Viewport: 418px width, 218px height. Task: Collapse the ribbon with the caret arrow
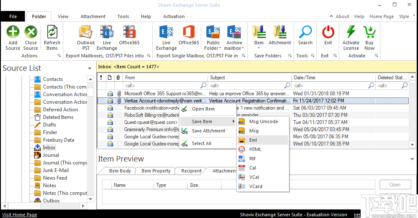332,16
